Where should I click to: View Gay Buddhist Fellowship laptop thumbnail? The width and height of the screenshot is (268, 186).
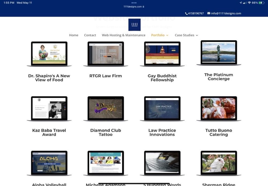[162, 54]
